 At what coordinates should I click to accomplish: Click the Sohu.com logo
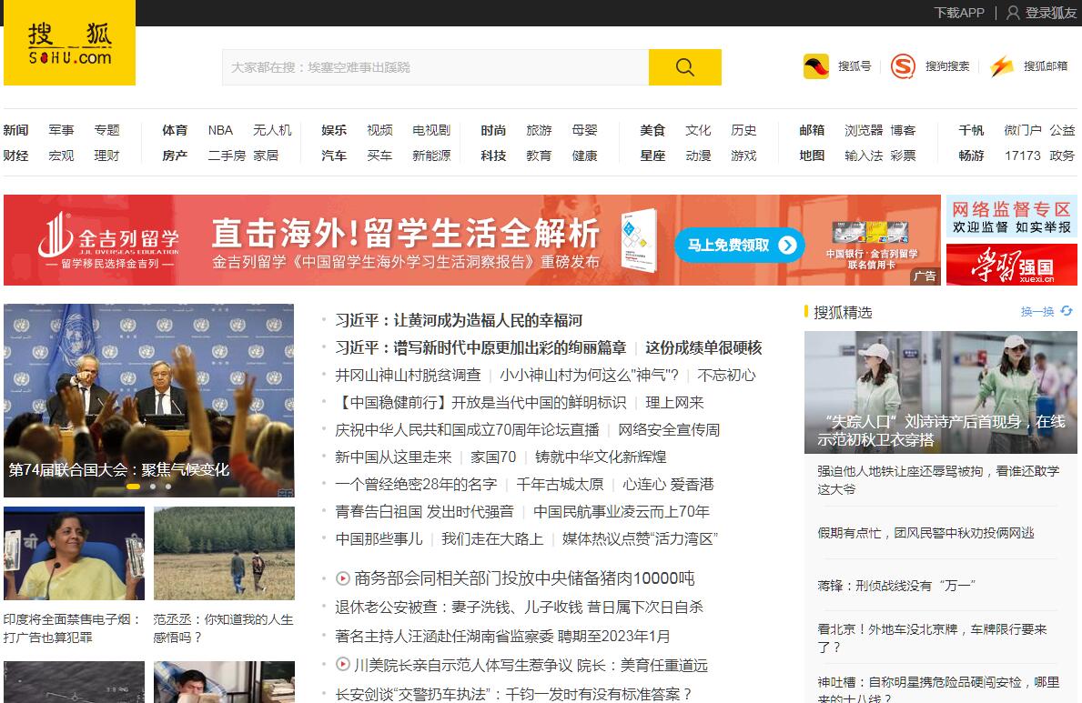coord(68,42)
